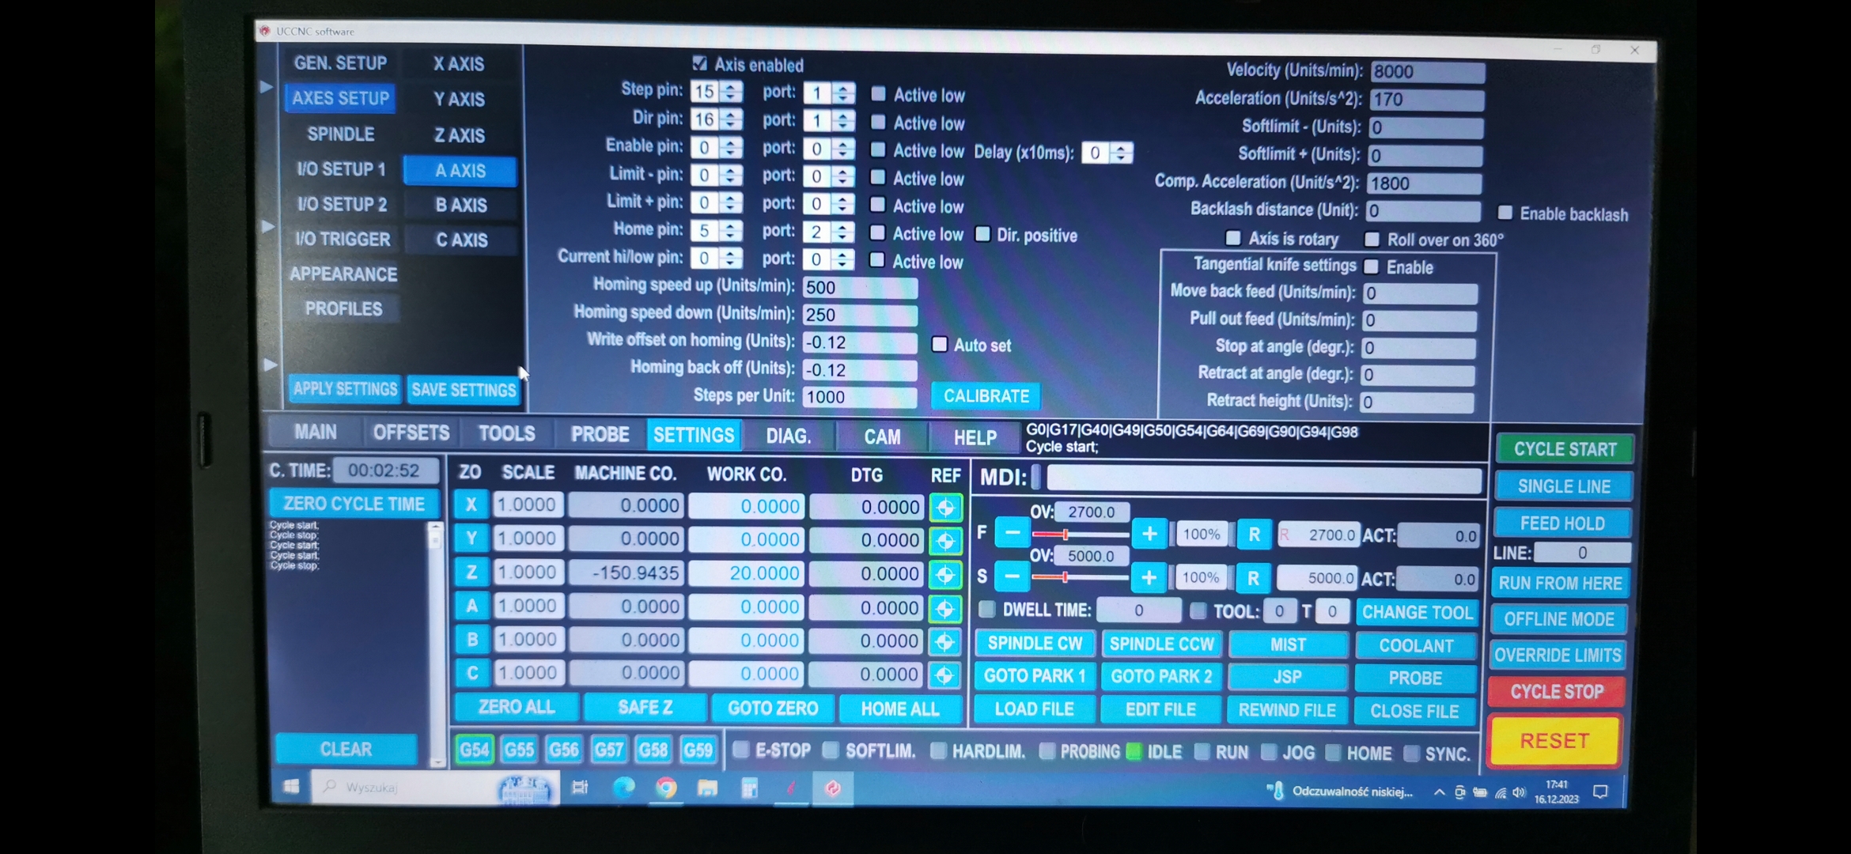Click the yellow RESET button

click(1554, 741)
